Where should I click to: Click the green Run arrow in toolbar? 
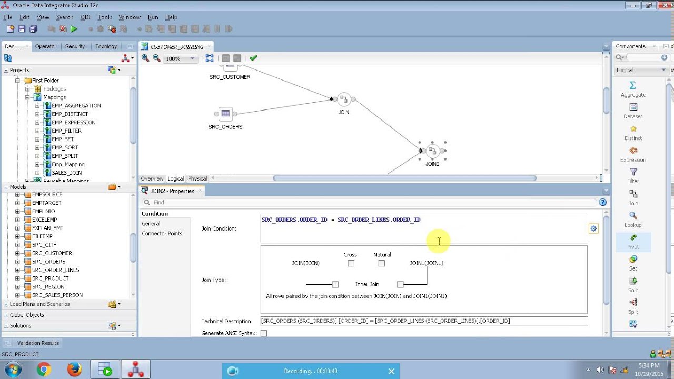click(74, 29)
